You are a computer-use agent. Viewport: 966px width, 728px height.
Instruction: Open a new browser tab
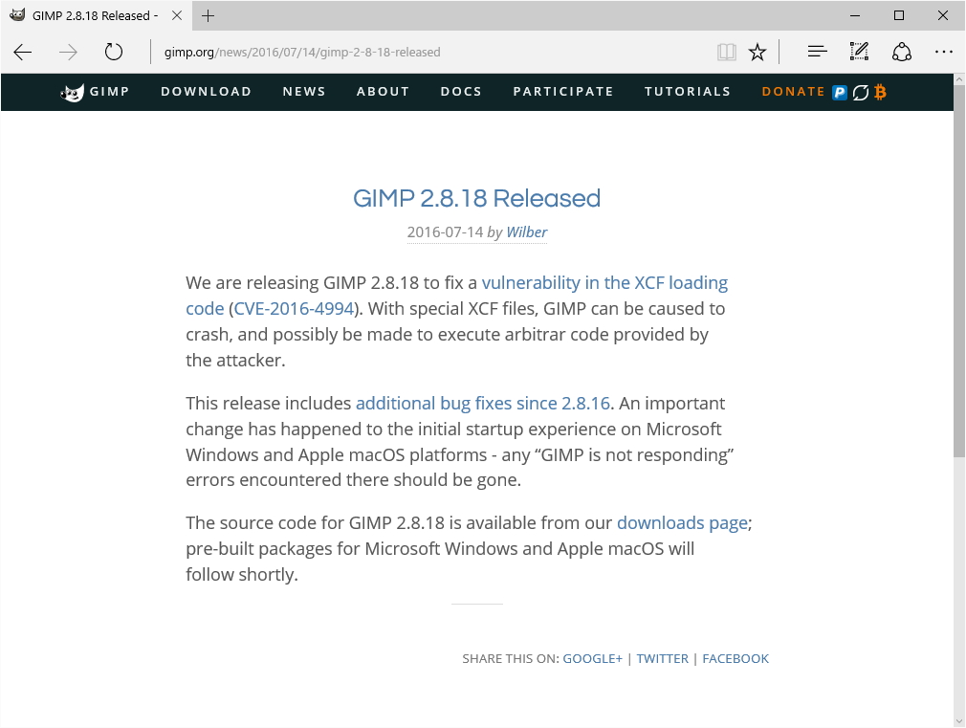coord(208,15)
